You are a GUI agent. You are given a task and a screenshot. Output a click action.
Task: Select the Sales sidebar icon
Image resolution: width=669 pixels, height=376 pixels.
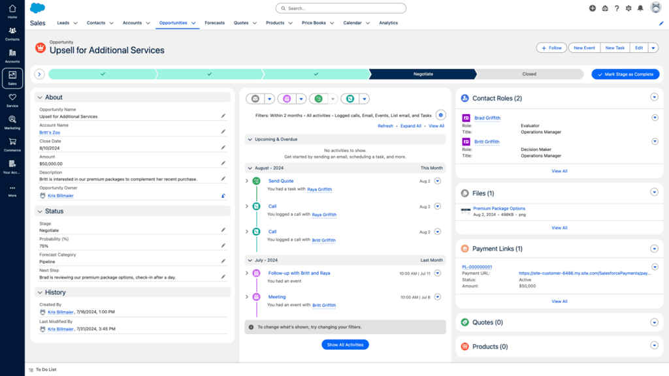click(x=12, y=78)
